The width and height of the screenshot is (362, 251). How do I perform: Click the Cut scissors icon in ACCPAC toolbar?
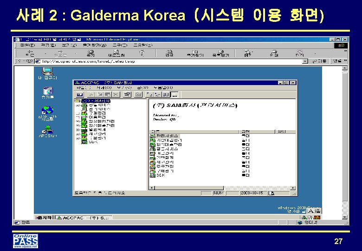coord(91,94)
